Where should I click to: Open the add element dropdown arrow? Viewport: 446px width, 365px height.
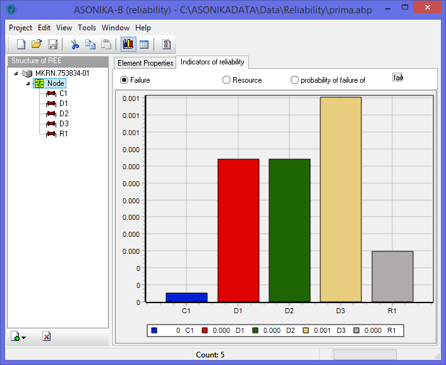click(24, 337)
